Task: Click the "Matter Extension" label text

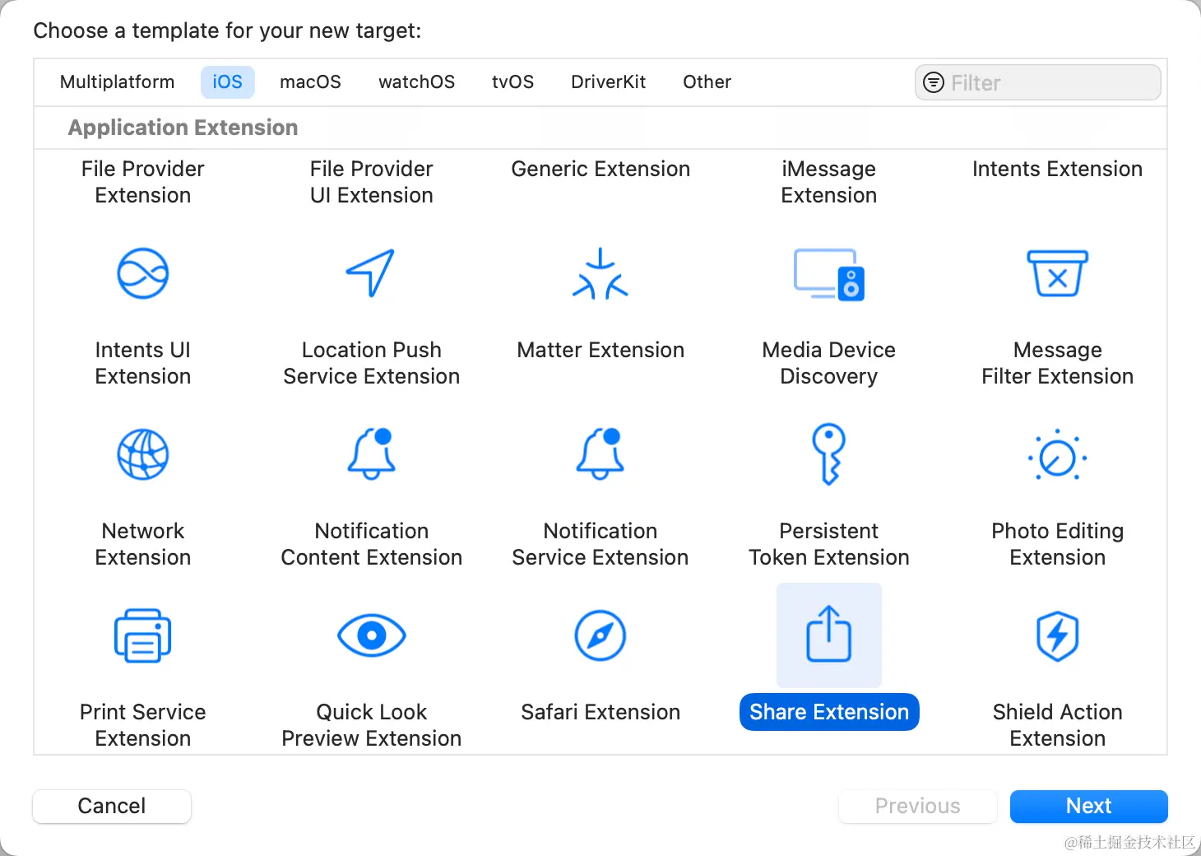Action: click(600, 350)
